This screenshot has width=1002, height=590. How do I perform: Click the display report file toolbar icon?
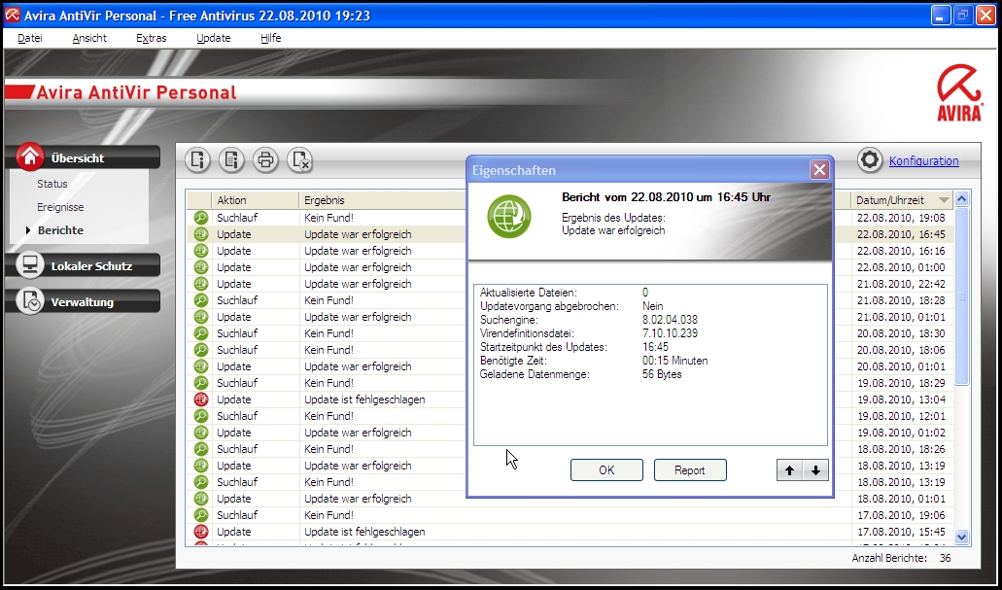(231, 160)
